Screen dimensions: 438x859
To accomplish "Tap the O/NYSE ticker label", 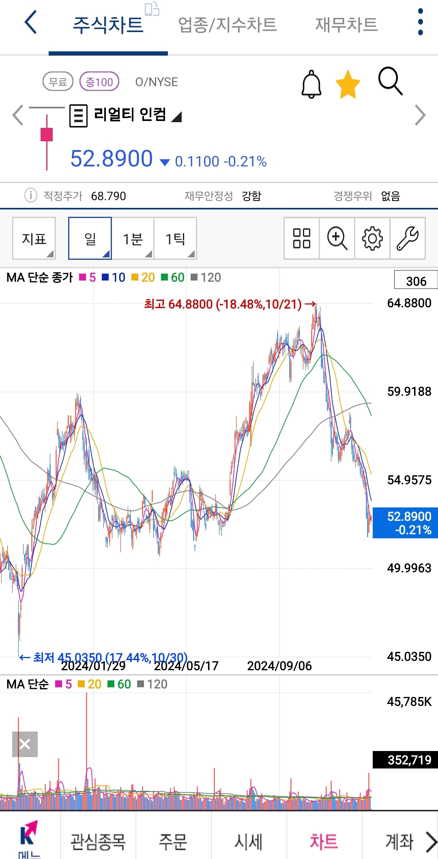I will [x=157, y=82].
